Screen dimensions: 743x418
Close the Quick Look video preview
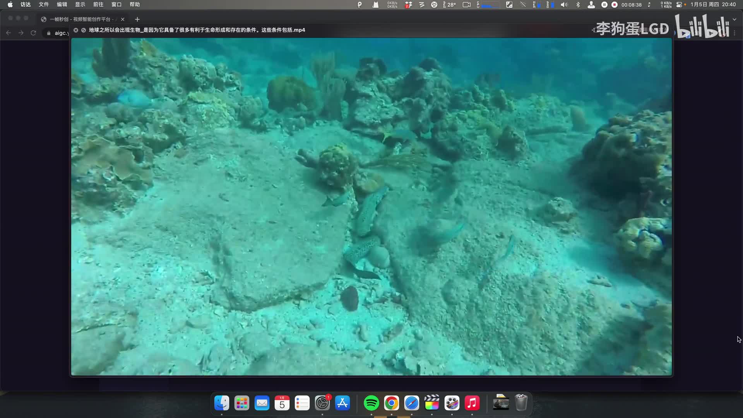(76, 30)
